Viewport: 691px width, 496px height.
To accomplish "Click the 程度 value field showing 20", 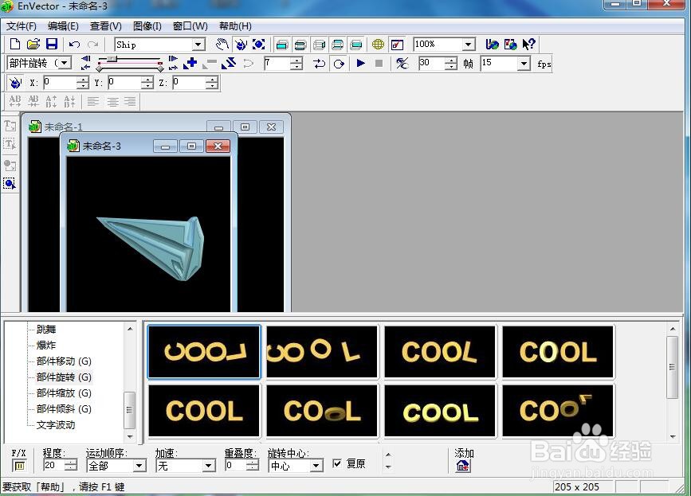I will [54, 465].
